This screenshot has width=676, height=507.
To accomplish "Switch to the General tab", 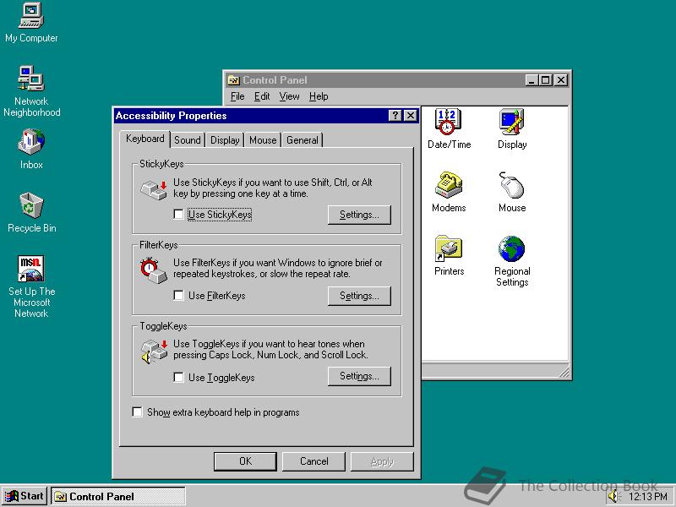I will (x=302, y=140).
